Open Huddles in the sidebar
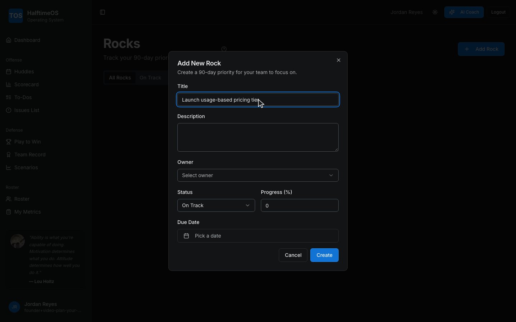This screenshot has height=322, width=516. click(x=46, y=72)
